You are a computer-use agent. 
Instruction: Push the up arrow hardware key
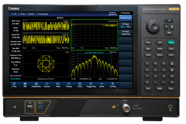(169, 20)
